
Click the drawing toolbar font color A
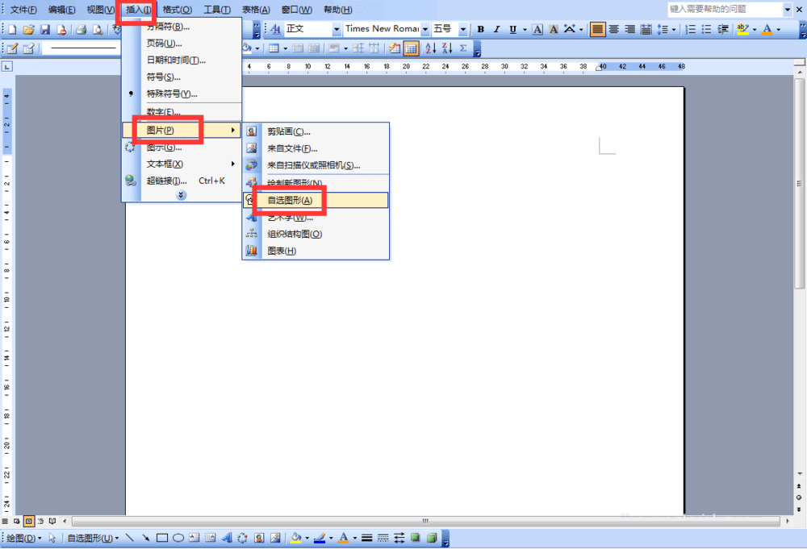pos(343,538)
